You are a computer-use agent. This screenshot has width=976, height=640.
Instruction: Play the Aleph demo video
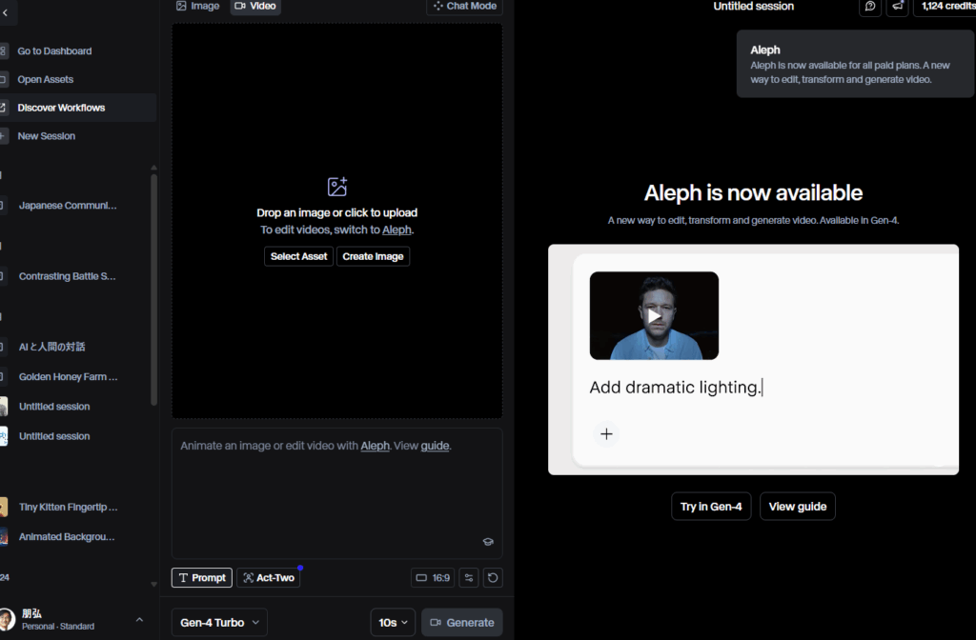pos(654,316)
